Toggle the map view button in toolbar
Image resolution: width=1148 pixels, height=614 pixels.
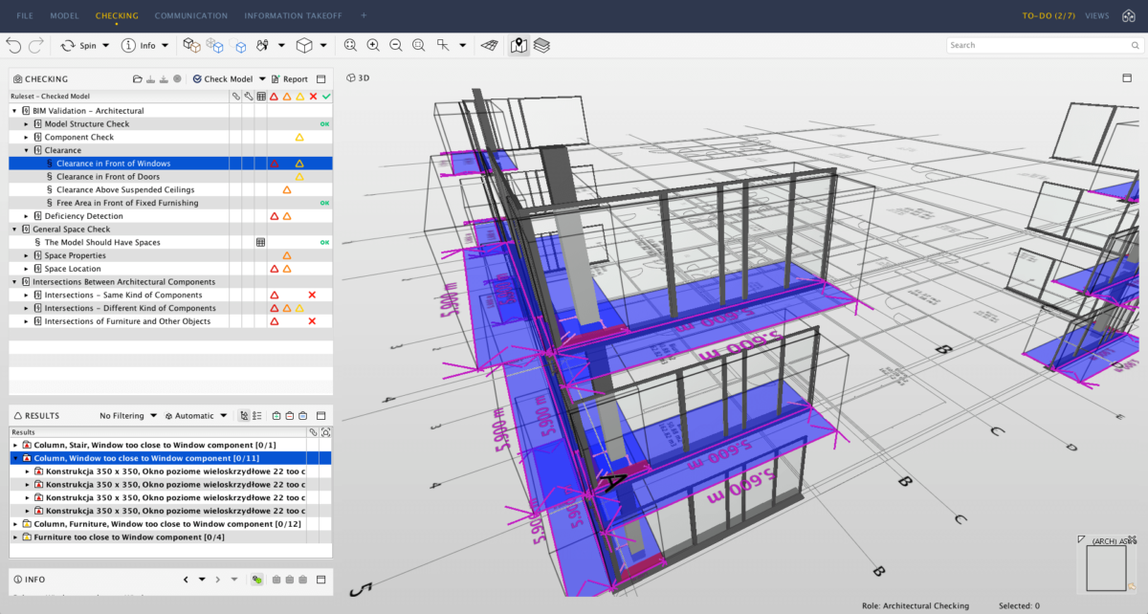pos(519,45)
